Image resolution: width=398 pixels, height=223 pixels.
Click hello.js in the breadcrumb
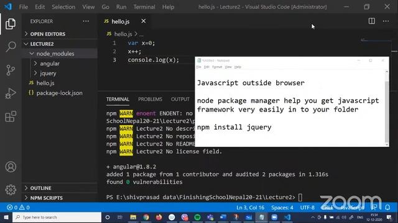tap(123, 34)
